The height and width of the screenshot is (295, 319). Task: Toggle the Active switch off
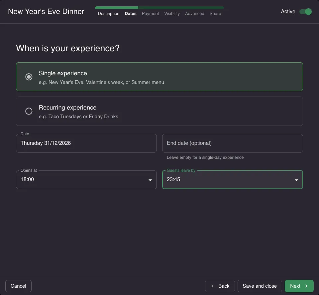(305, 12)
